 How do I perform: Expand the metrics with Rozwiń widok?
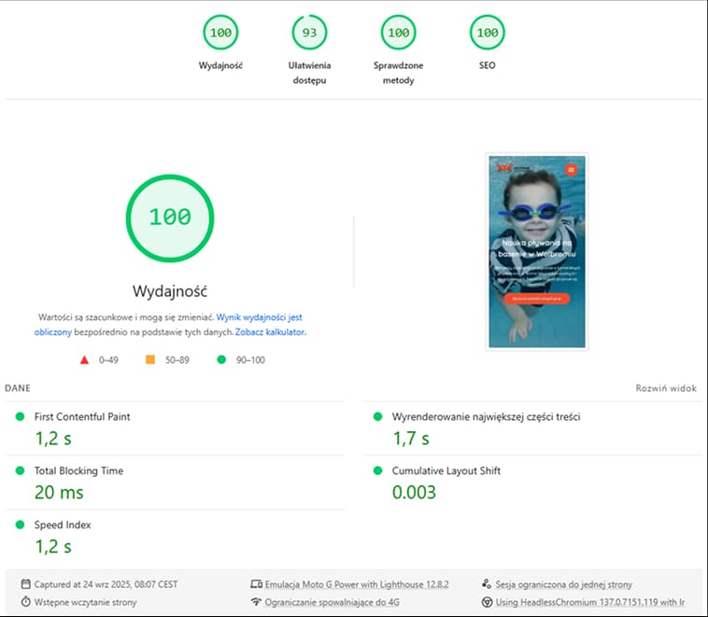click(x=666, y=387)
